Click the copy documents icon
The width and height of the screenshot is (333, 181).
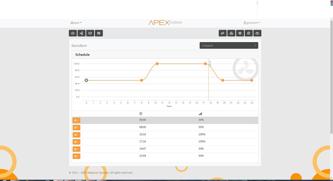(249, 33)
